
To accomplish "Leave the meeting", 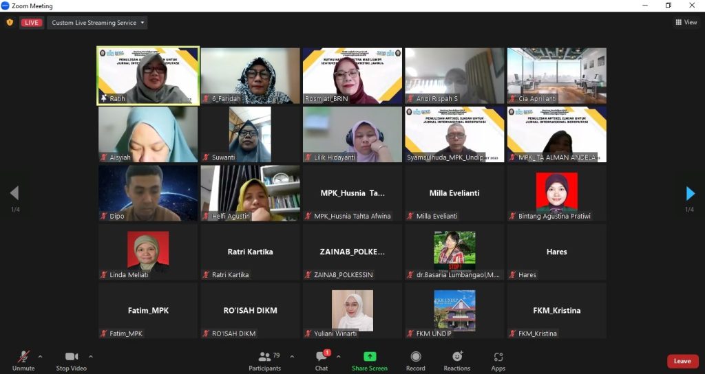I will point(682,361).
